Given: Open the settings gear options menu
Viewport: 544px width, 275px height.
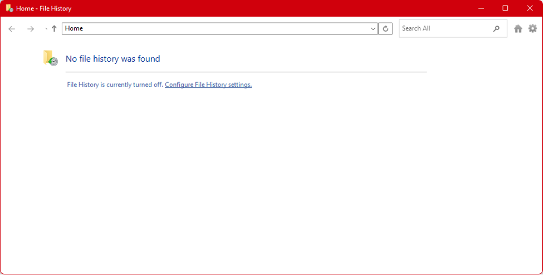Looking at the screenshot, I should (532, 28).
